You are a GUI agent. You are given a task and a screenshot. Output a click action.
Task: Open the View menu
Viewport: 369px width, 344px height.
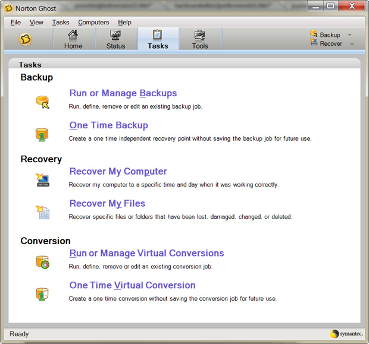point(36,23)
